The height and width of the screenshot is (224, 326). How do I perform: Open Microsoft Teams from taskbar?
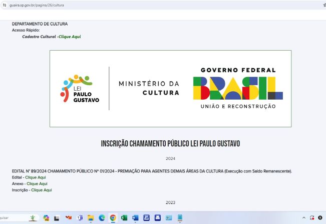(x=80, y=218)
